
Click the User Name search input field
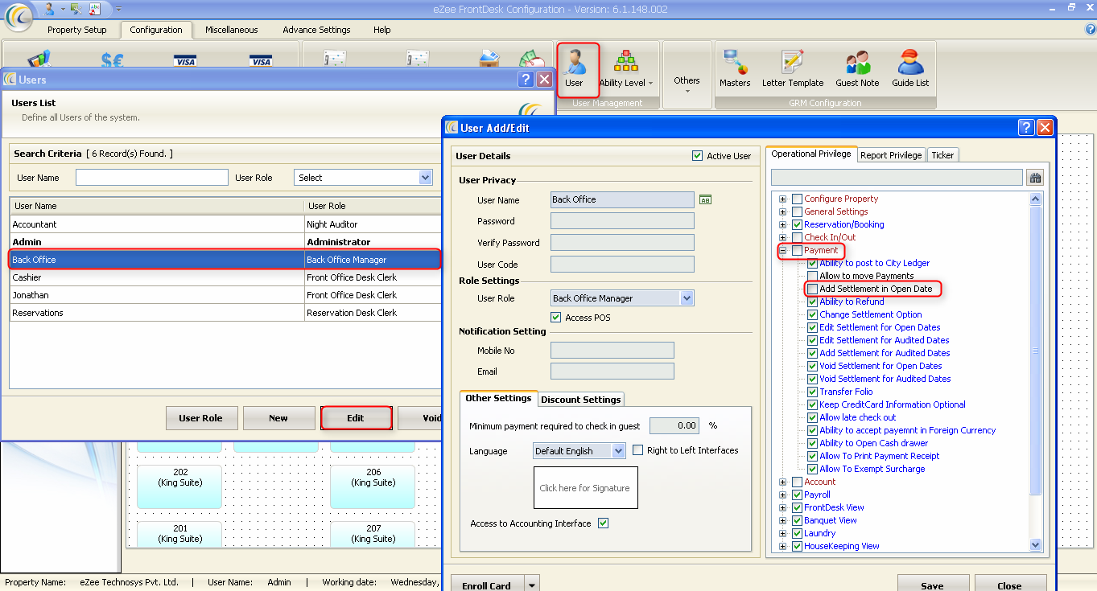coord(152,178)
